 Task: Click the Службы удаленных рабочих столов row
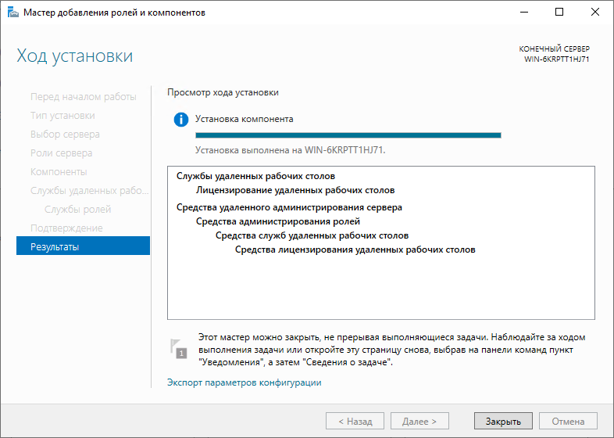pos(255,176)
